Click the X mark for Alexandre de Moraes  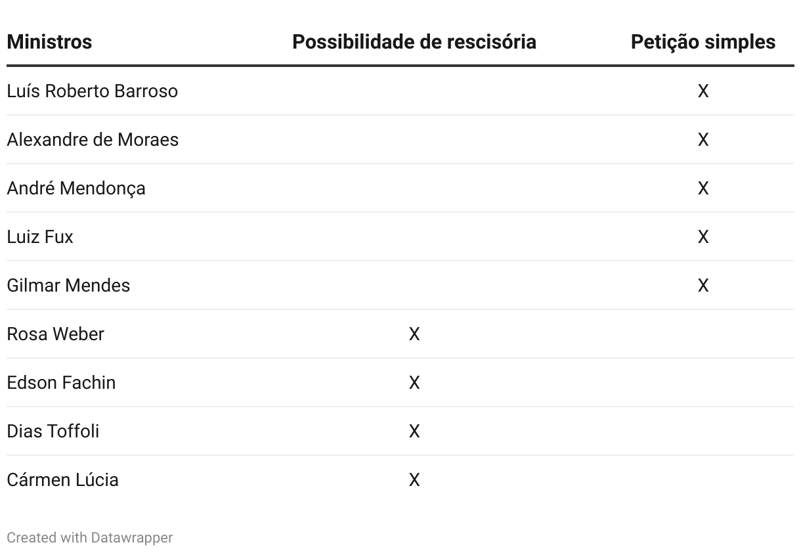[x=703, y=139]
